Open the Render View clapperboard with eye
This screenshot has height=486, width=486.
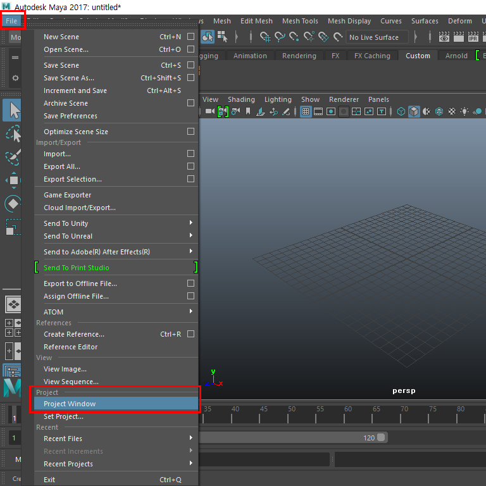click(x=444, y=37)
